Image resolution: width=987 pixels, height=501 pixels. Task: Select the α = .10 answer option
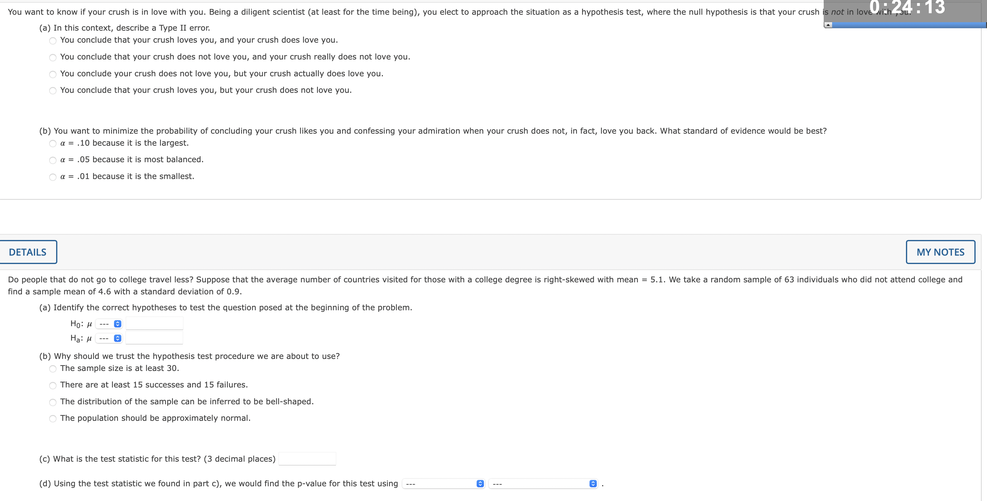(53, 143)
